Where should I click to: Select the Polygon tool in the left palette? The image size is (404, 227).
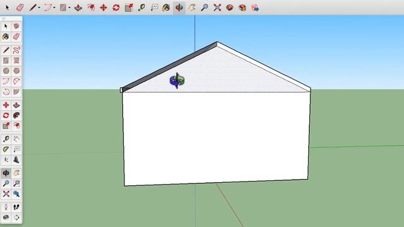(x=16, y=71)
